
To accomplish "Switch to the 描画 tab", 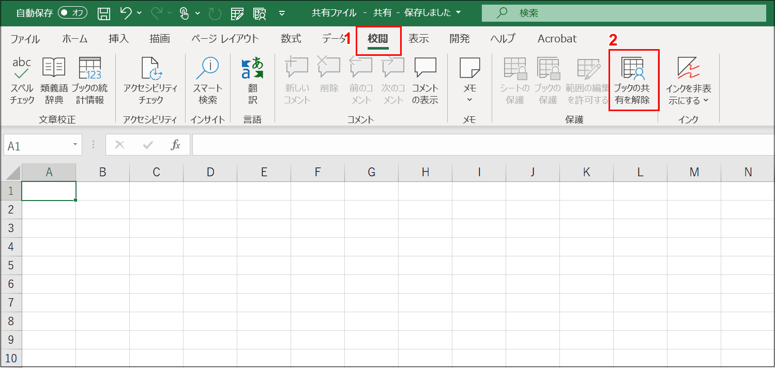I will click(x=159, y=39).
